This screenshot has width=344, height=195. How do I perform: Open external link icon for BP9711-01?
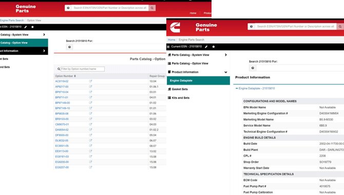click(x=90, y=98)
